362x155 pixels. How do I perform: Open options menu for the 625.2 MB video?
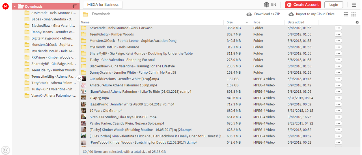[x=338, y=130]
